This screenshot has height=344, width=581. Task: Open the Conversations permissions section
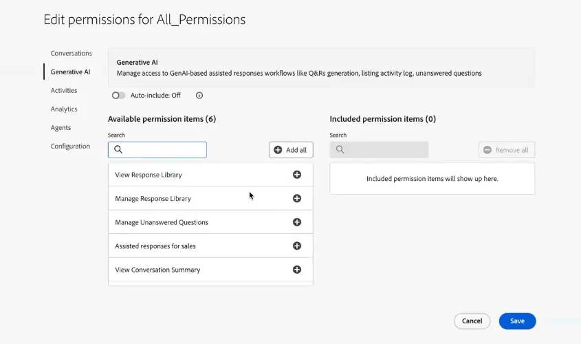[x=71, y=54]
